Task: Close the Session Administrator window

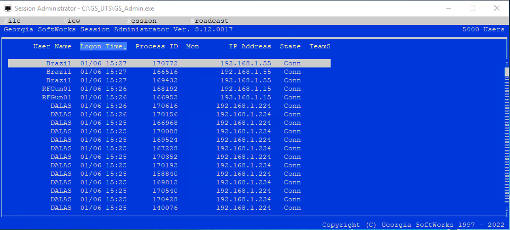Action: pyautogui.click(x=497, y=8)
